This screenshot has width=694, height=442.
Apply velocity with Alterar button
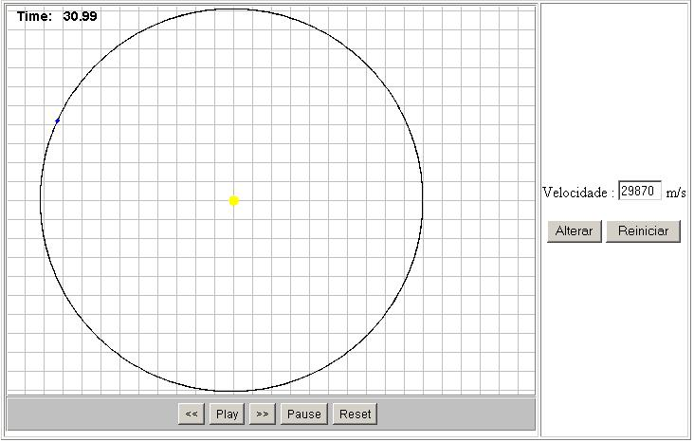(x=574, y=231)
